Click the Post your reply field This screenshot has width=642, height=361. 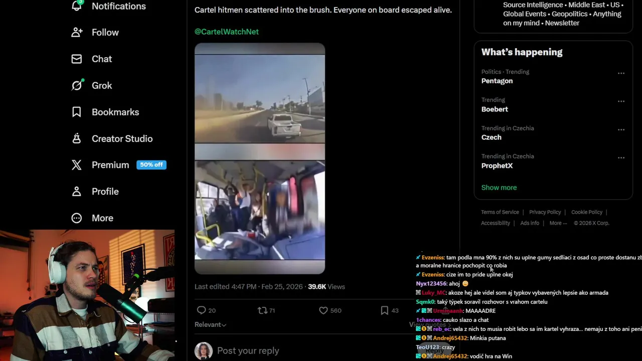pos(248,351)
